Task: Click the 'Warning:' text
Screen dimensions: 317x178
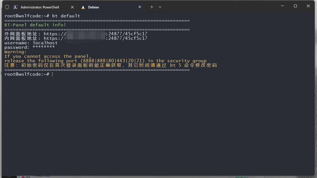Action: click(15, 52)
